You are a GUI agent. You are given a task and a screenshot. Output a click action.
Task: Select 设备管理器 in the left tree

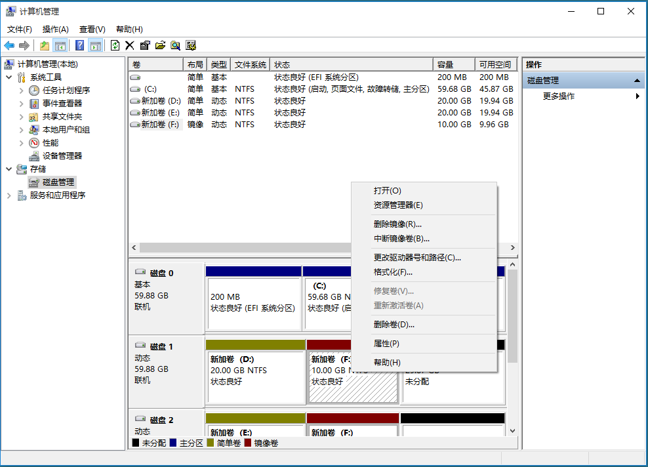62,156
